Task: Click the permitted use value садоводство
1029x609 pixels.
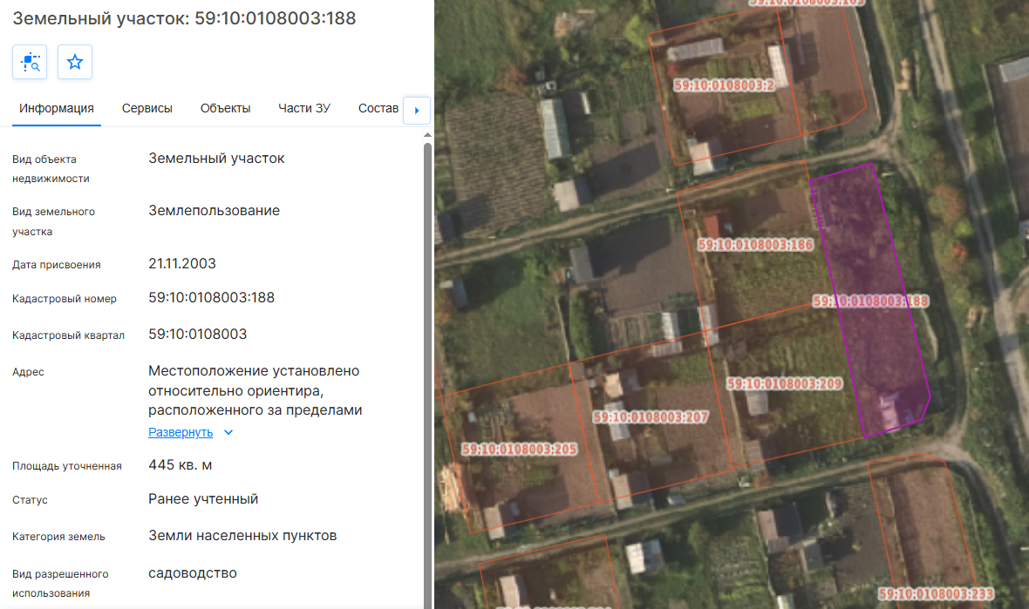Action: 192,573
